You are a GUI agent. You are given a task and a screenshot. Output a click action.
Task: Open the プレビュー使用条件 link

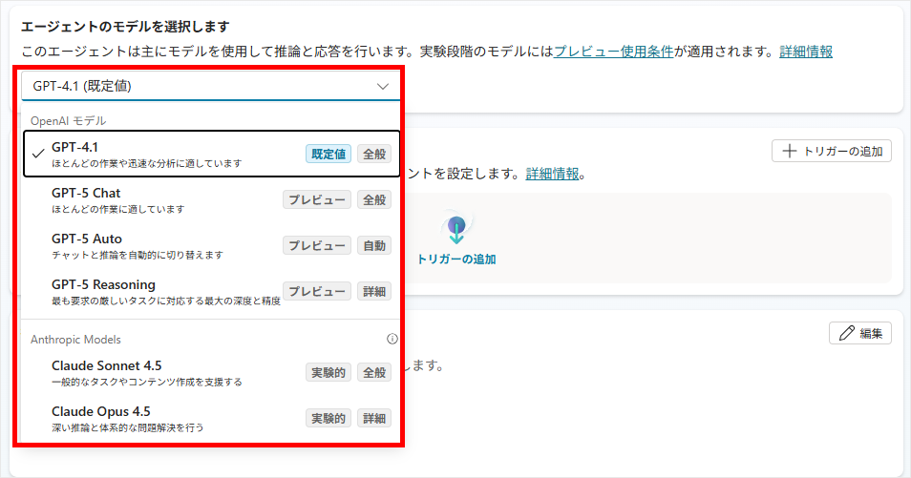[x=614, y=52]
